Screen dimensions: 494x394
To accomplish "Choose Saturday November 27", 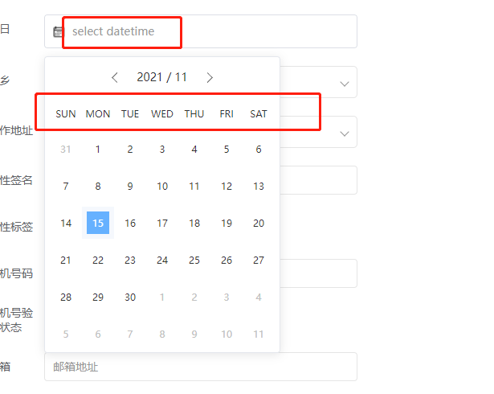I will [x=259, y=260].
